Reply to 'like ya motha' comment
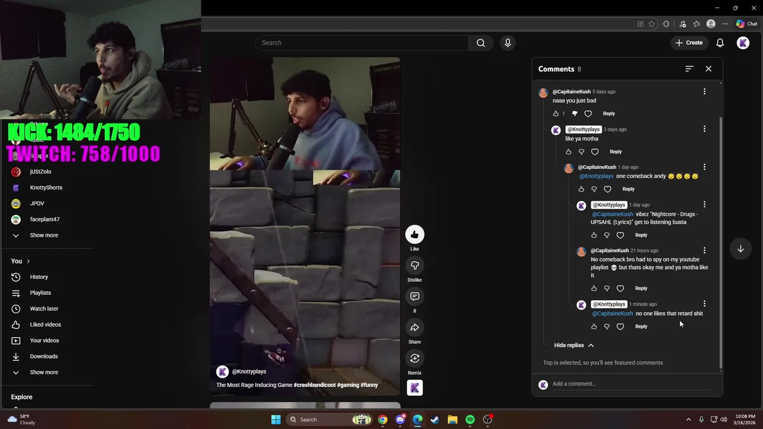The height and width of the screenshot is (429, 763). point(616,152)
